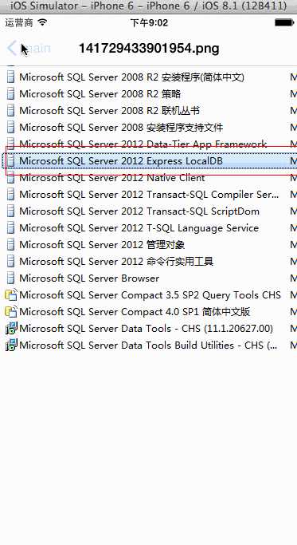Select Microsoft SQL Server 2012 Express LocalDB text
This screenshot has width=297, height=545.
(x=121, y=160)
